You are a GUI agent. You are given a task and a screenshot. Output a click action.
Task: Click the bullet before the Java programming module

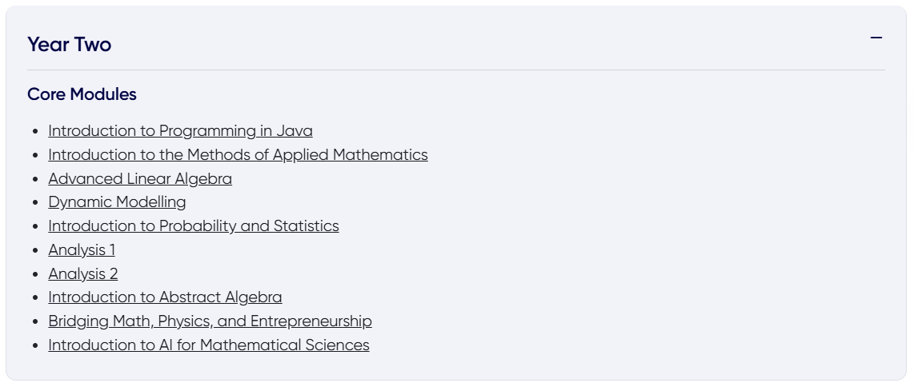(36, 132)
